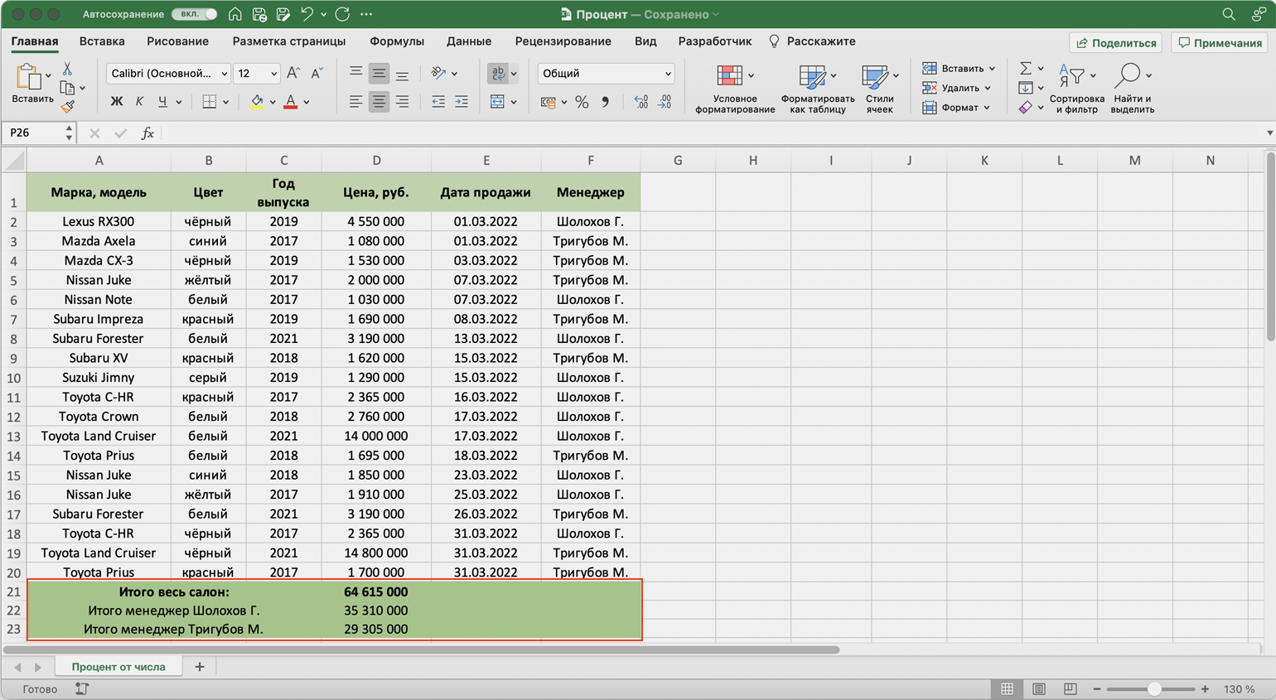Viewport: 1276px width, 700px height.
Task: Open Find and Select (Найти и выделить)
Action: click(1132, 88)
